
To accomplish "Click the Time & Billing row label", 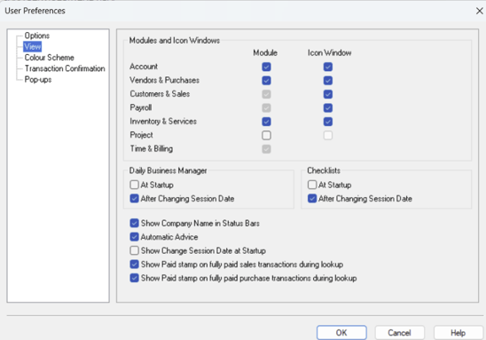I will click(152, 148).
